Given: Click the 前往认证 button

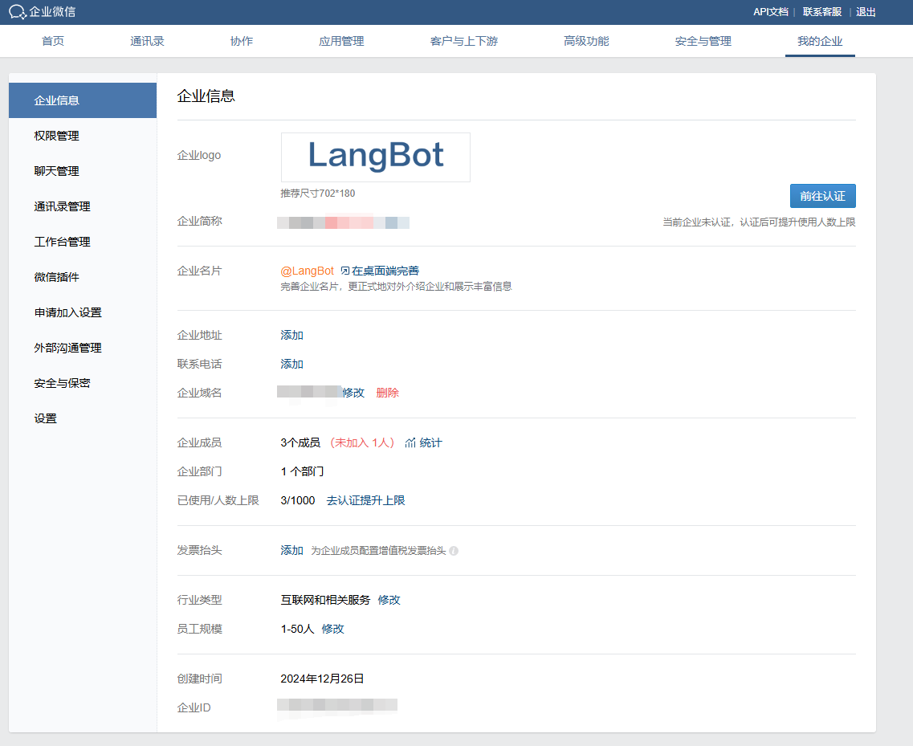Looking at the screenshot, I should 823,196.
